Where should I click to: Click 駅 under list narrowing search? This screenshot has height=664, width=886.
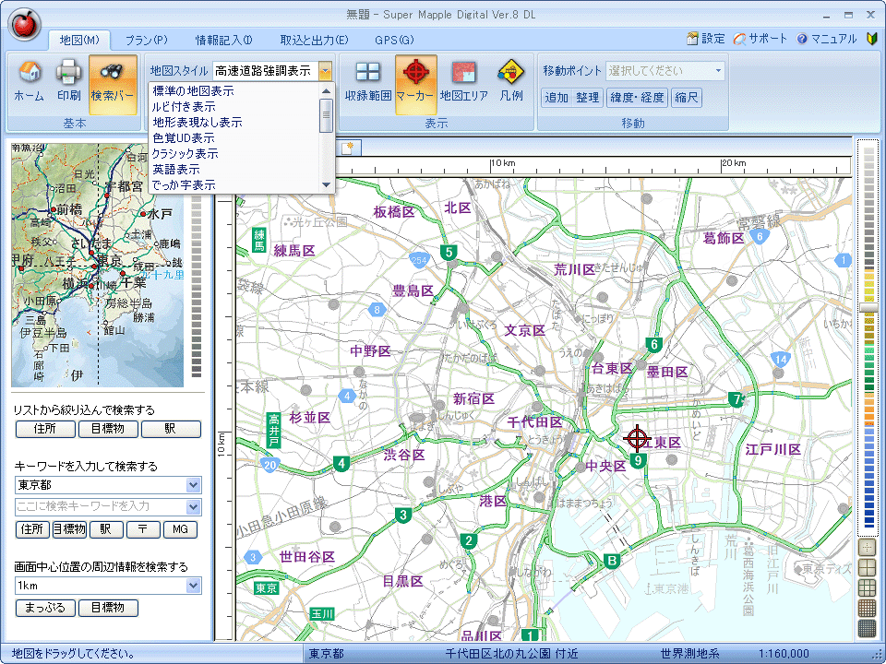click(x=171, y=429)
